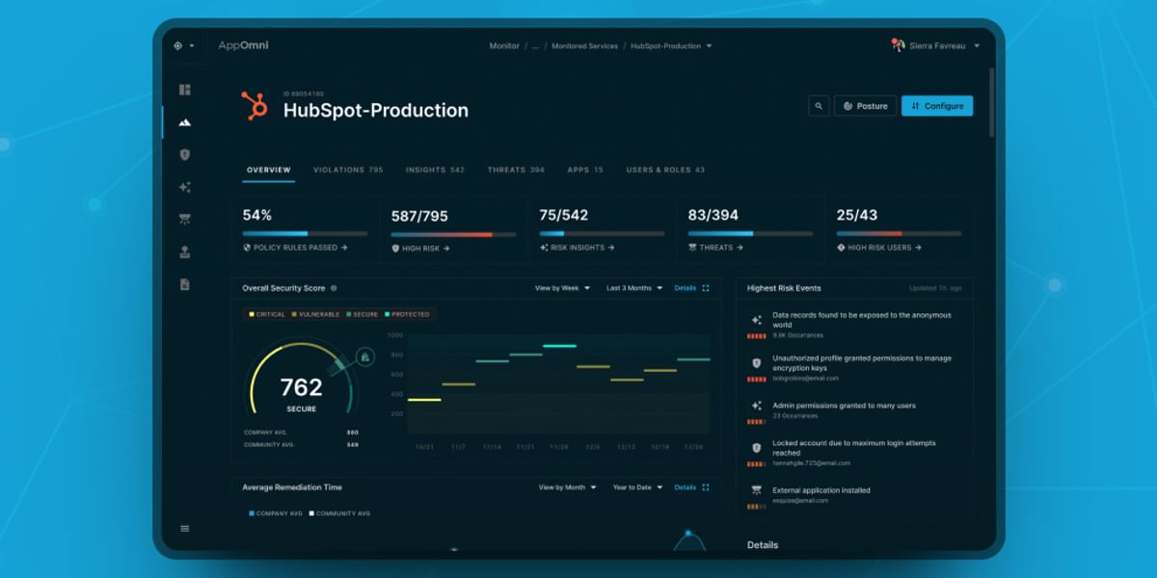Screen dimensions: 1157x578
Task: Open the dashboard grid icon in the sidebar
Action: pos(185,89)
